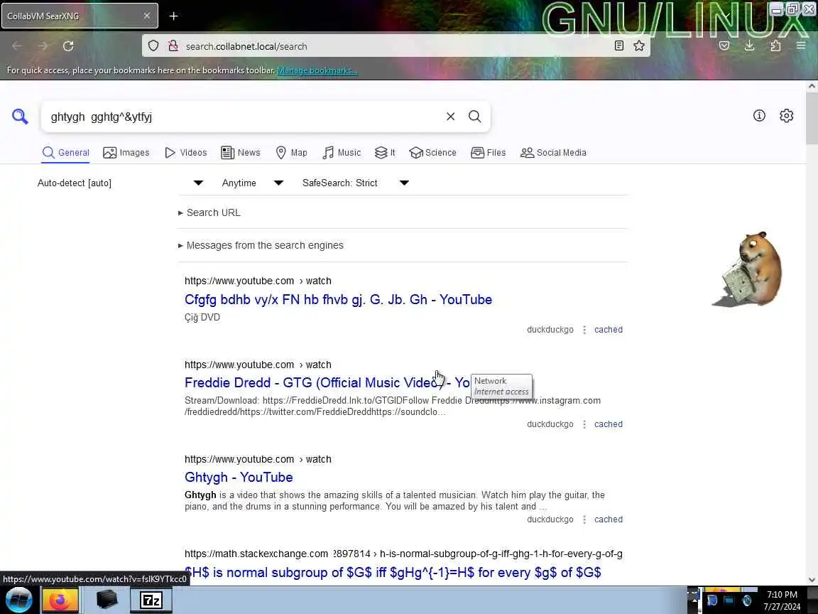Open 7-Zip from the taskbar
Image resolution: width=818 pixels, height=614 pixels.
coord(151,600)
